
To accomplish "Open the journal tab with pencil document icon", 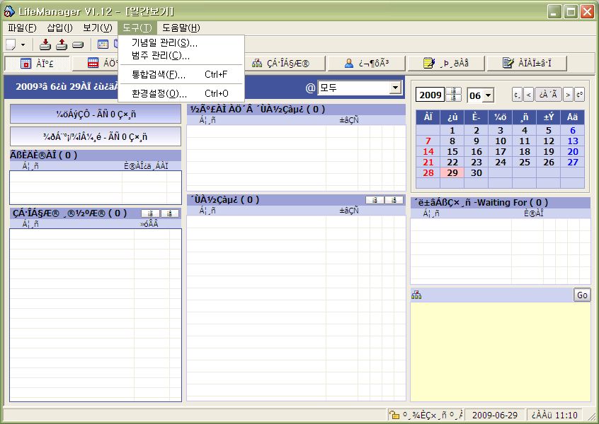I will coord(527,64).
